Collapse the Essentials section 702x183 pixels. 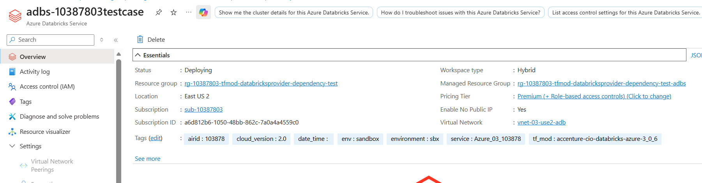138,55
